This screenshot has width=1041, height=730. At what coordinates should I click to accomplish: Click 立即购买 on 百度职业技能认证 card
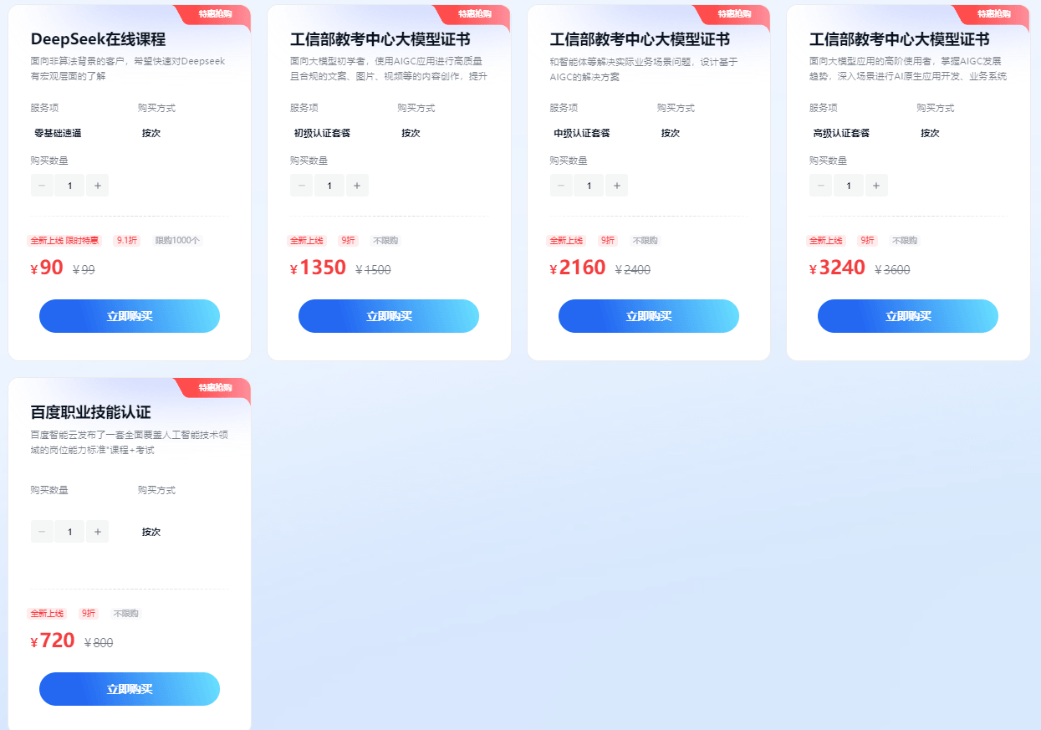point(130,689)
